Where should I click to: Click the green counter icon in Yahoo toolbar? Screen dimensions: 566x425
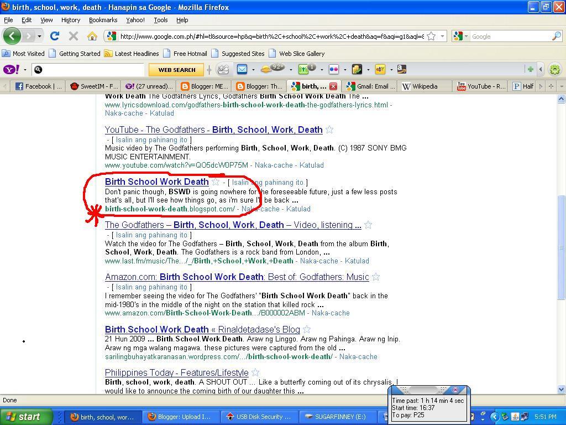[x=306, y=69]
